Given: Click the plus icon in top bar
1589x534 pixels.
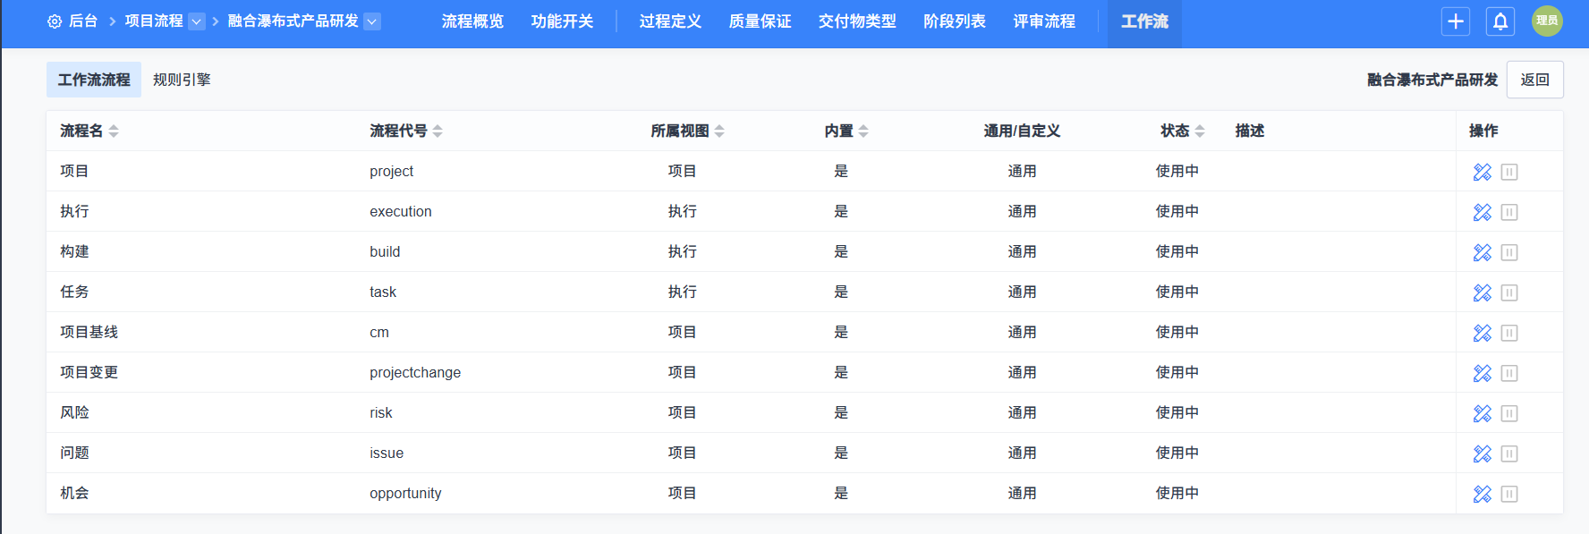Looking at the screenshot, I should [1456, 21].
